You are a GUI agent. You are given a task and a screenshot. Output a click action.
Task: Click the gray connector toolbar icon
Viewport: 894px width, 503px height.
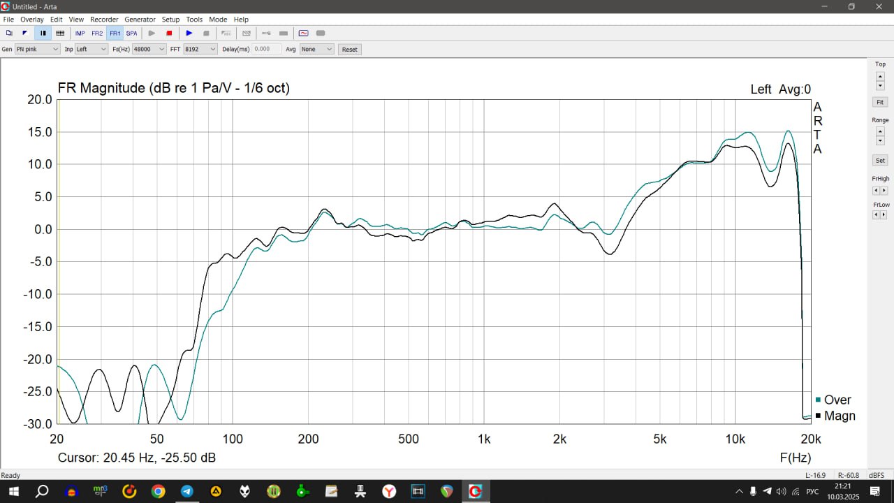[x=266, y=33]
